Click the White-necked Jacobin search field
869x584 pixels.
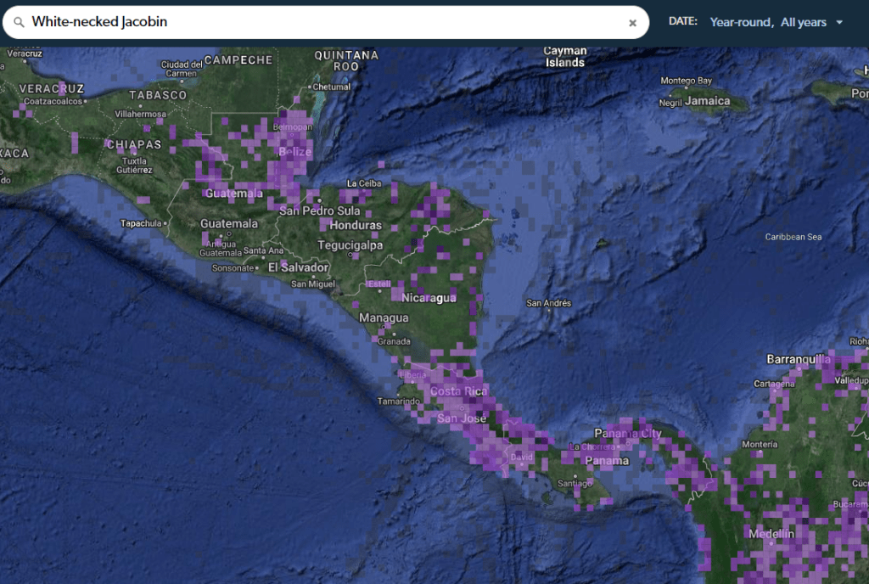(322, 23)
